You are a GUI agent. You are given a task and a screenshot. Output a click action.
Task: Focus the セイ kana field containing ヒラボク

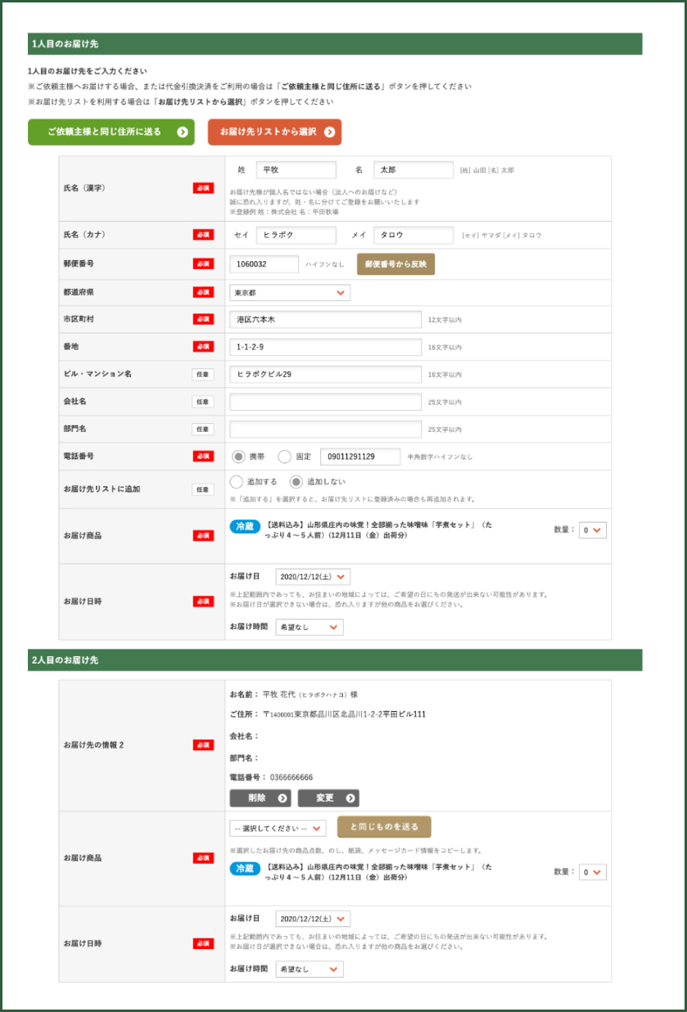pos(296,235)
